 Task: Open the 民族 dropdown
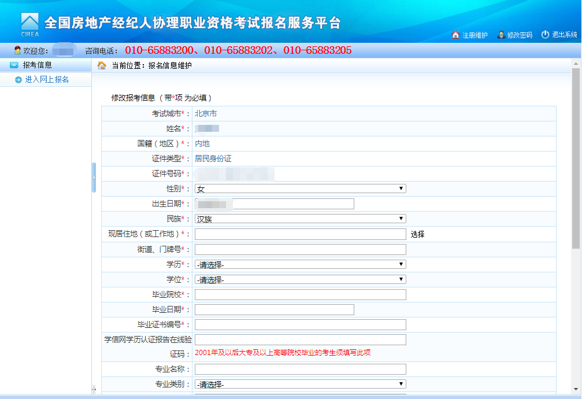(300, 219)
